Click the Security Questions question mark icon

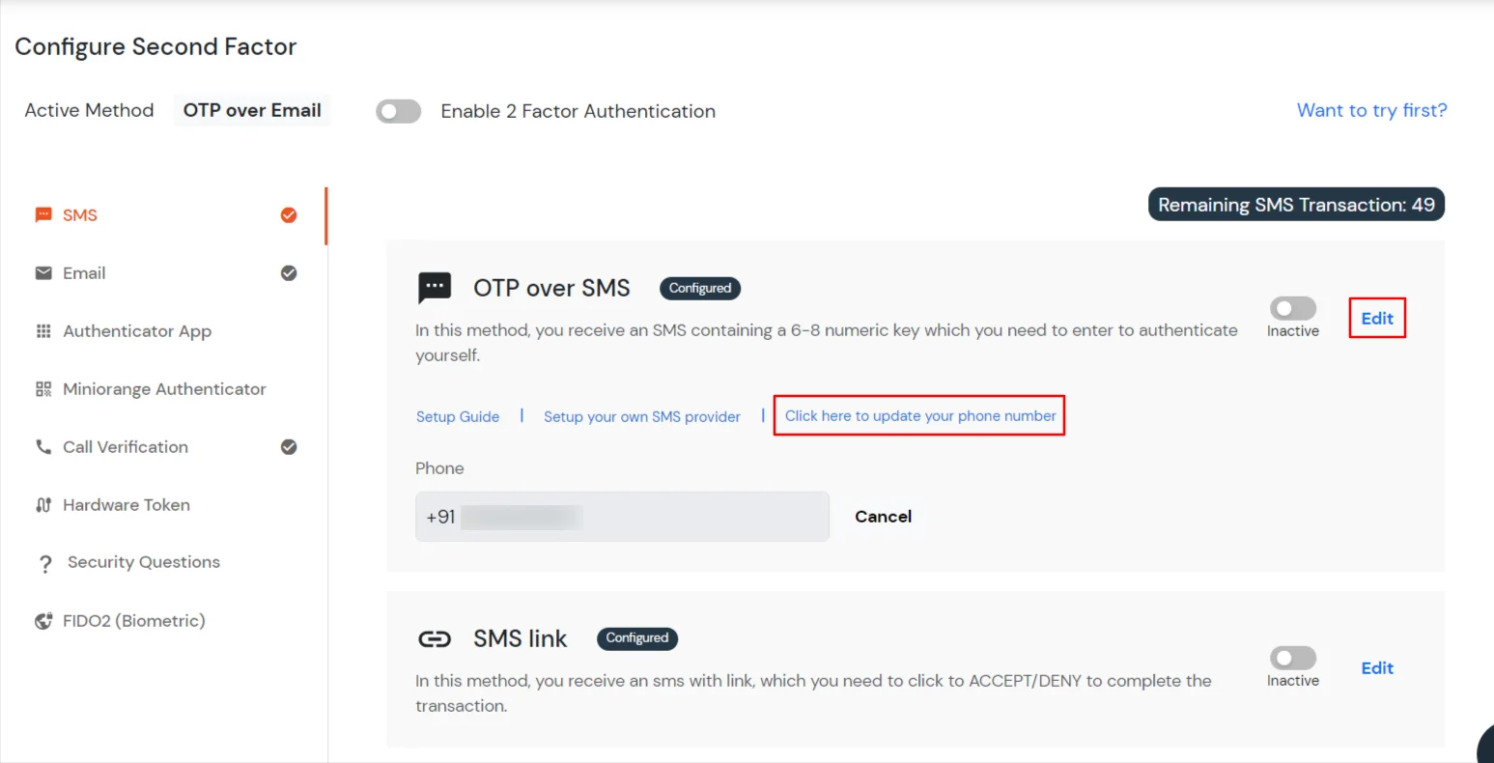43,562
